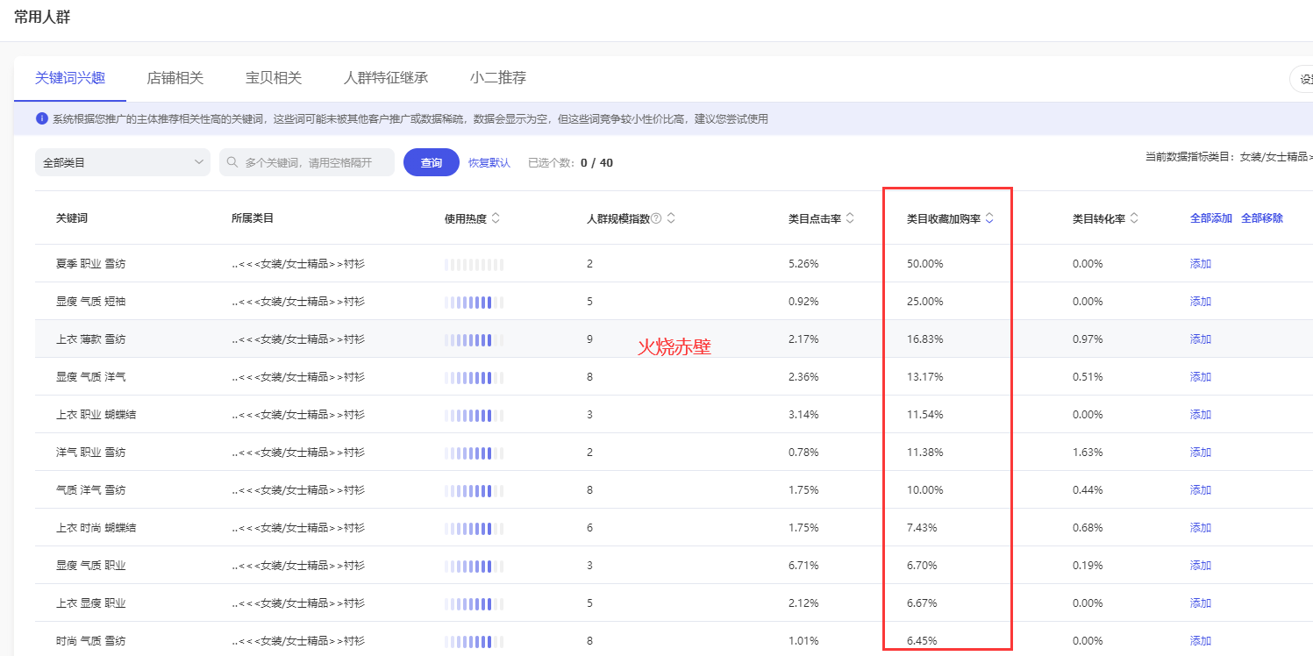Open help icon beside 人群规模指数

pyautogui.click(x=656, y=218)
